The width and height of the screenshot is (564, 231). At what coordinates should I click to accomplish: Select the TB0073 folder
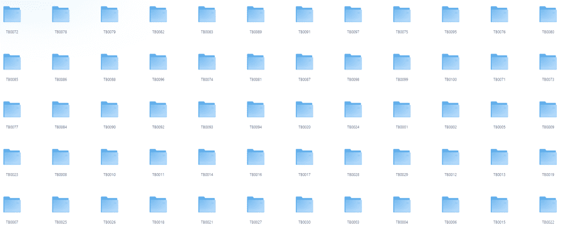tap(548, 62)
